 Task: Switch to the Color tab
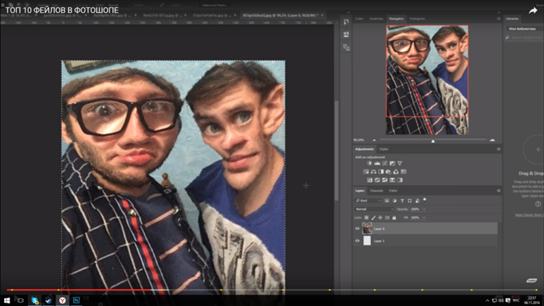359,19
